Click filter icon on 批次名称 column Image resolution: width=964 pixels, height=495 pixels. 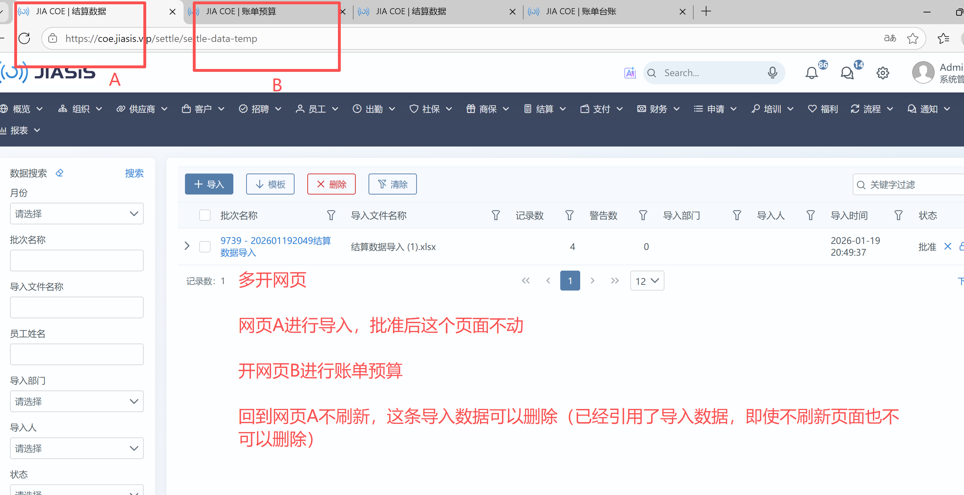pyautogui.click(x=331, y=215)
